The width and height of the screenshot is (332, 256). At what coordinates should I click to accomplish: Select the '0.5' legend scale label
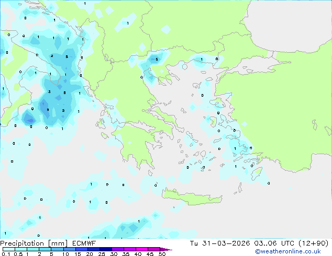tap(18, 254)
